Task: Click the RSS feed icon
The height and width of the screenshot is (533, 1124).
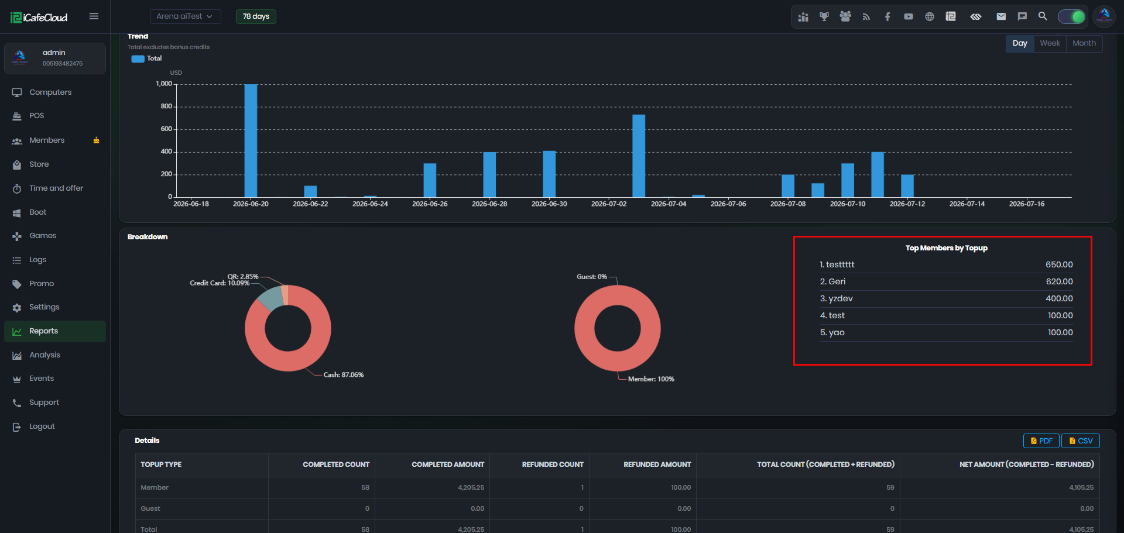Action: (x=866, y=16)
